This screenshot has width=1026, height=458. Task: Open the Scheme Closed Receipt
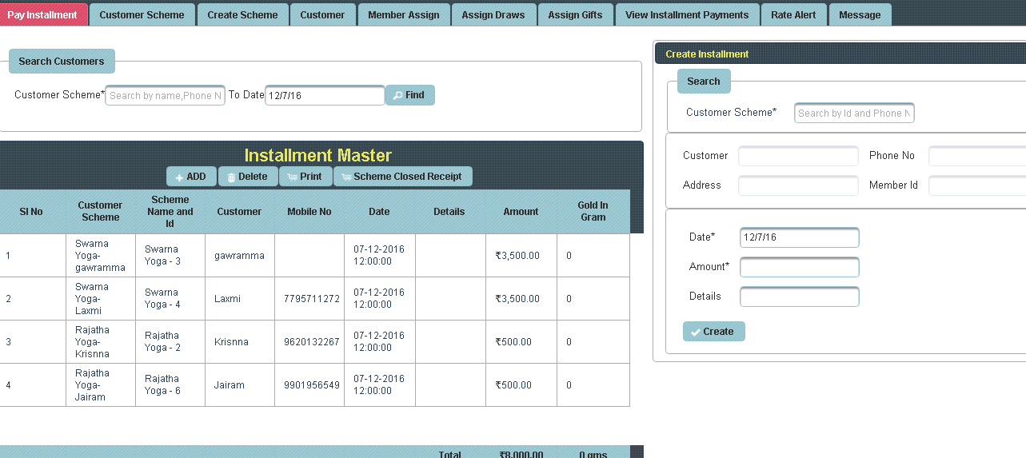[402, 177]
